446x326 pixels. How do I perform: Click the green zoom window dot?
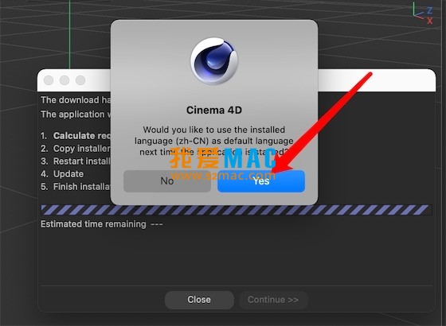[x=80, y=80]
